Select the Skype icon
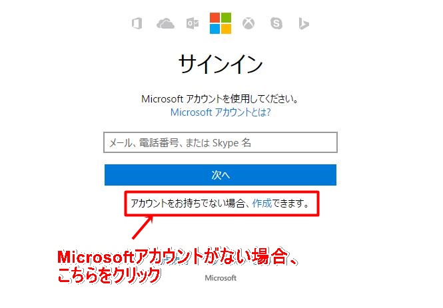The image size is (443, 308). 276,23
